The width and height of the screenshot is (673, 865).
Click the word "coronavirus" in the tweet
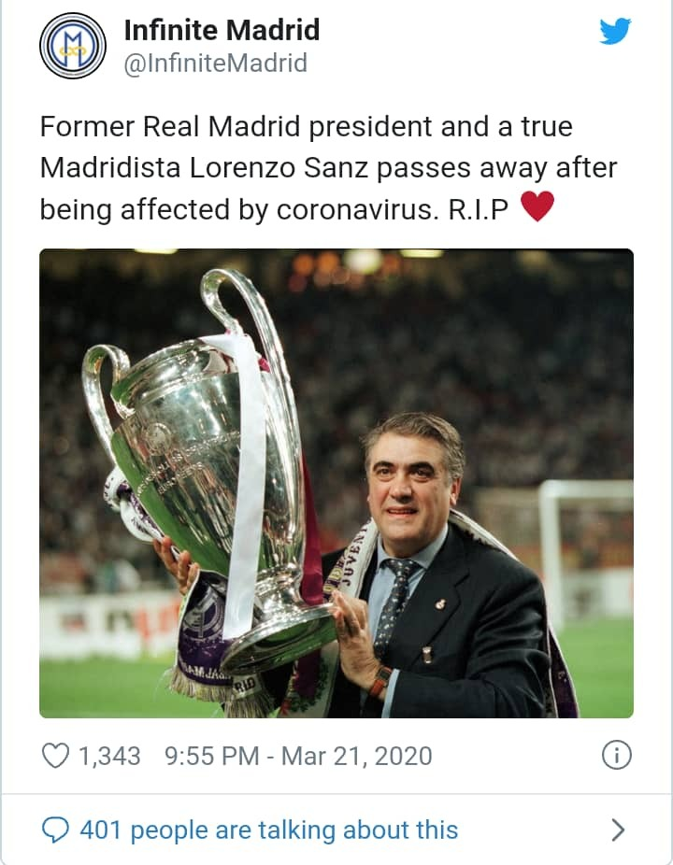coord(356,209)
